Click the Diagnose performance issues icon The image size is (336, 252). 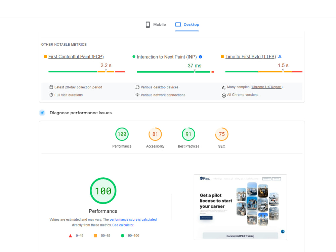[42, 113]
